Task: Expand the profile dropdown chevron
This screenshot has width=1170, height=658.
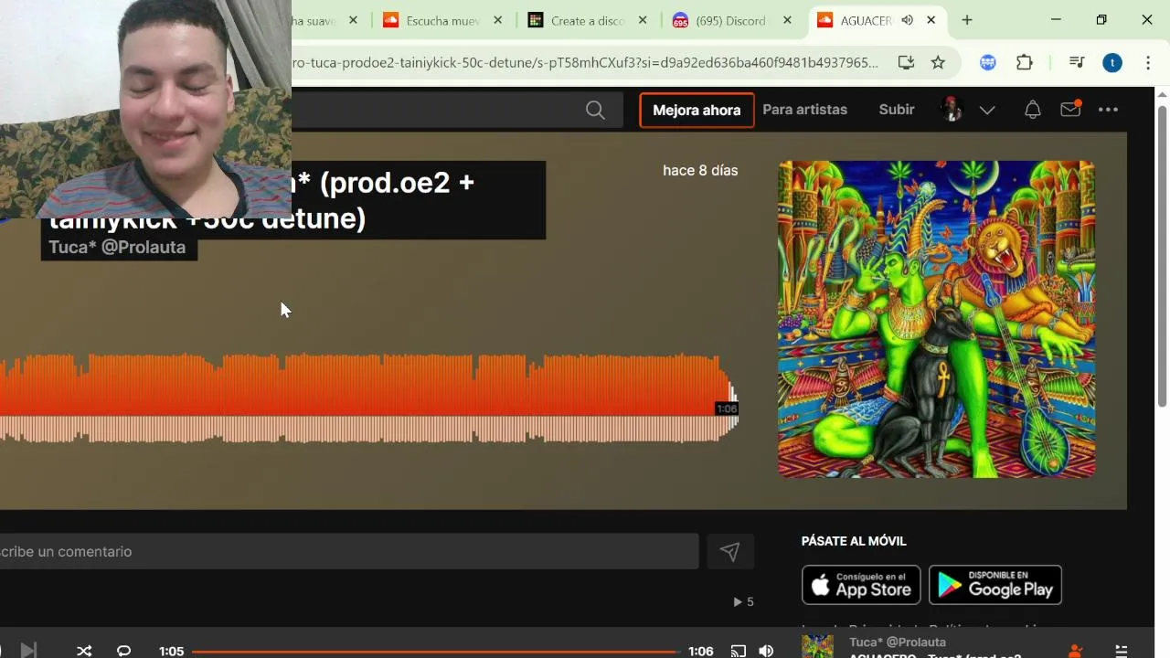Action: (x=987, y=111)
